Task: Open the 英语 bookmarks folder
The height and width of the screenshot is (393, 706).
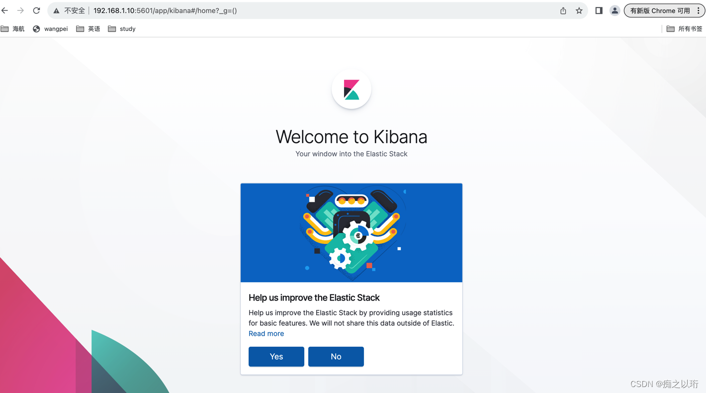Action: click(88, 28)
